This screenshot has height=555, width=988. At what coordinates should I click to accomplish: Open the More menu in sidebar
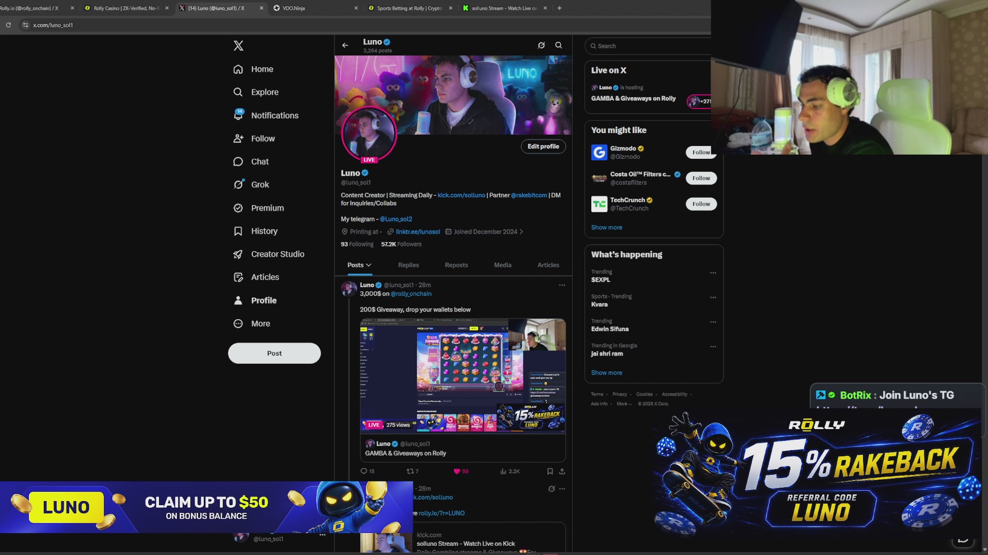(252, 324)
